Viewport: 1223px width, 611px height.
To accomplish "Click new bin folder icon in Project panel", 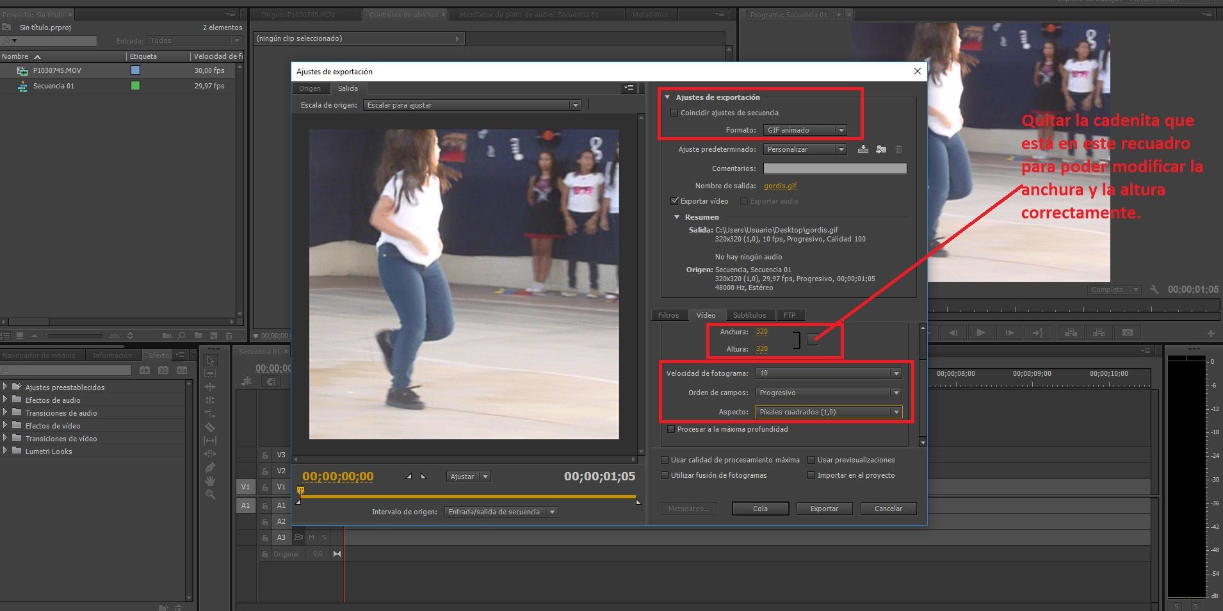I will 198,336.
